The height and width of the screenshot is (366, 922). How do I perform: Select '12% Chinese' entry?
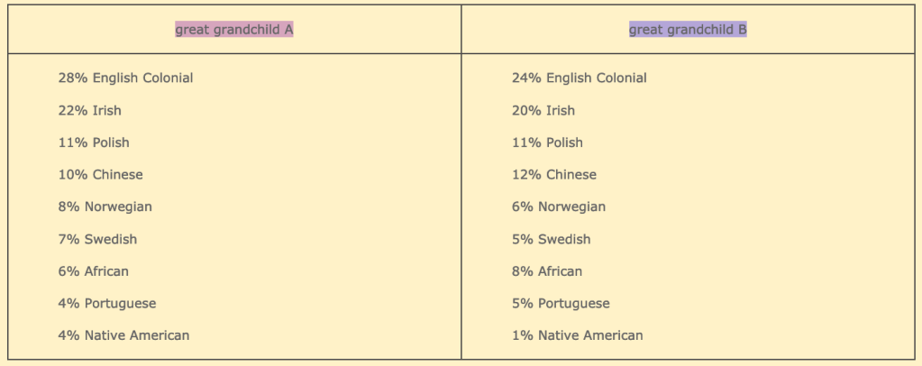pos(553,175)
